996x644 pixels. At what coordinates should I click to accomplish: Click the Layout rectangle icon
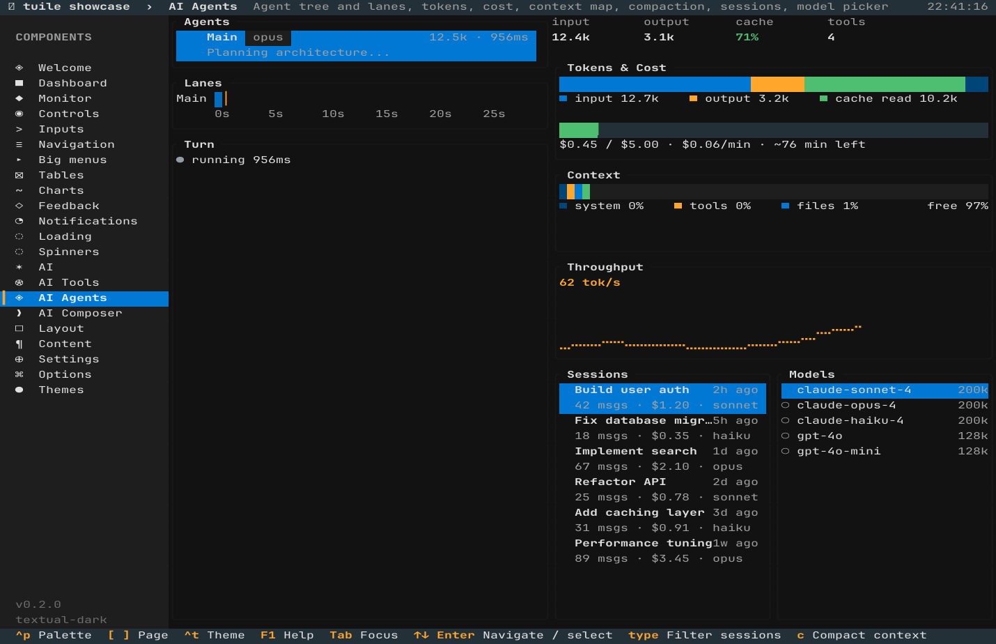(x=20, y=328)
